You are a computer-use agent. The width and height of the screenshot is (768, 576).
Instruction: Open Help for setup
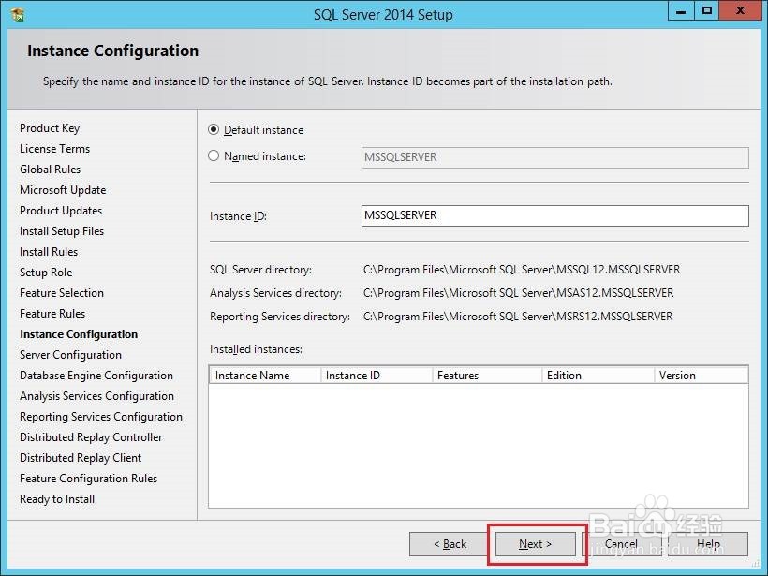[708, 543]
